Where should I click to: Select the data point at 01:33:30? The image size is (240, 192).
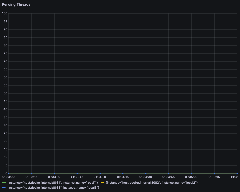[54, 173]
